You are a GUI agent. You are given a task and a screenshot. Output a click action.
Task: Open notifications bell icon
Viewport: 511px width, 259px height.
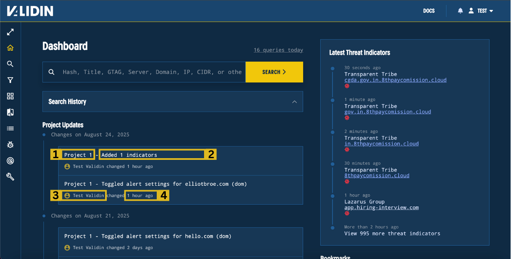point(460,11)
